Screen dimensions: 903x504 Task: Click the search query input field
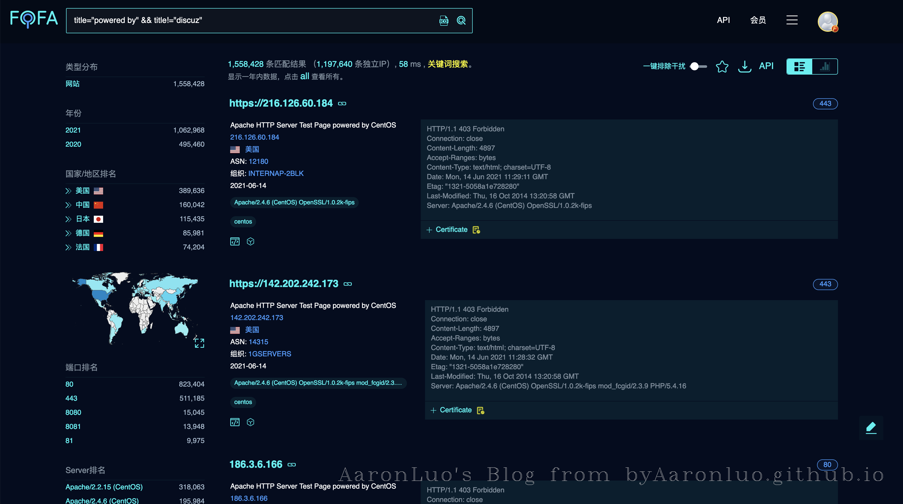[245, 21]
